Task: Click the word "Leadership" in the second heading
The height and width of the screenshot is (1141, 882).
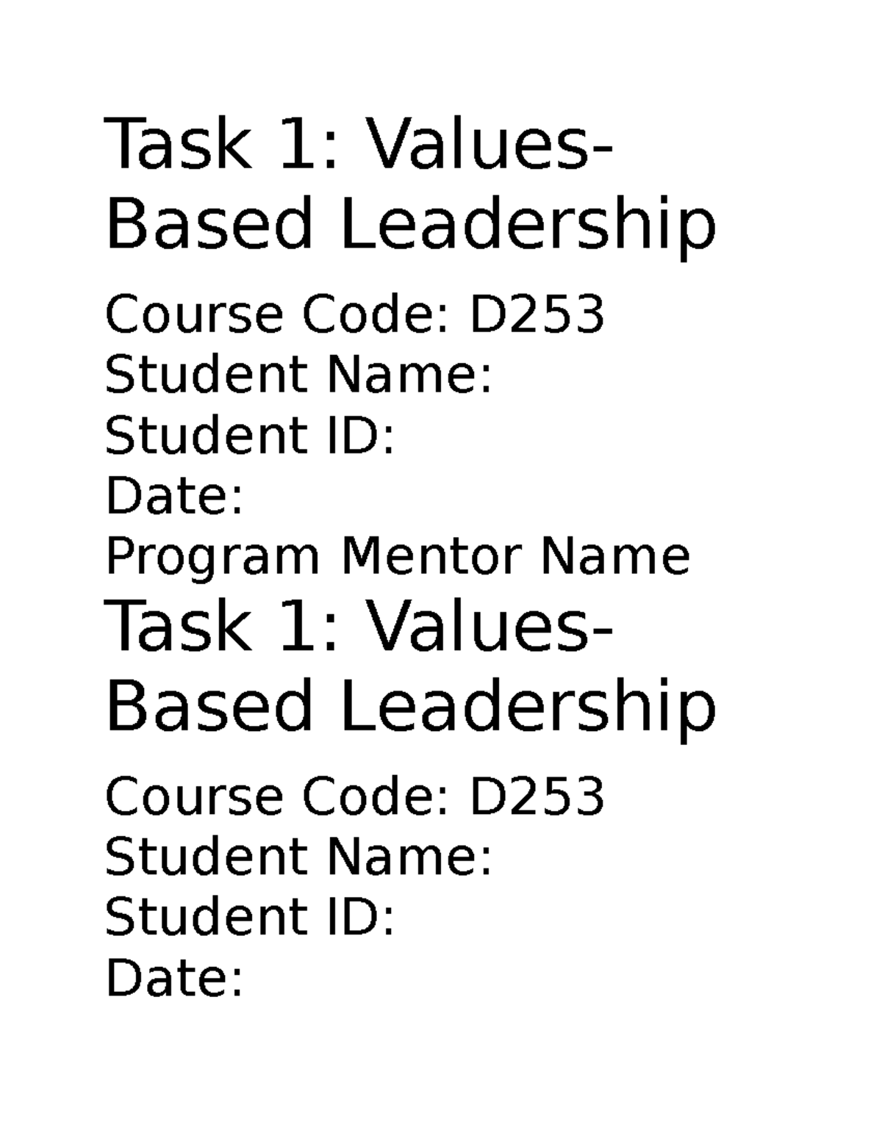Action: pyautogui.click(x=527, y=707)
